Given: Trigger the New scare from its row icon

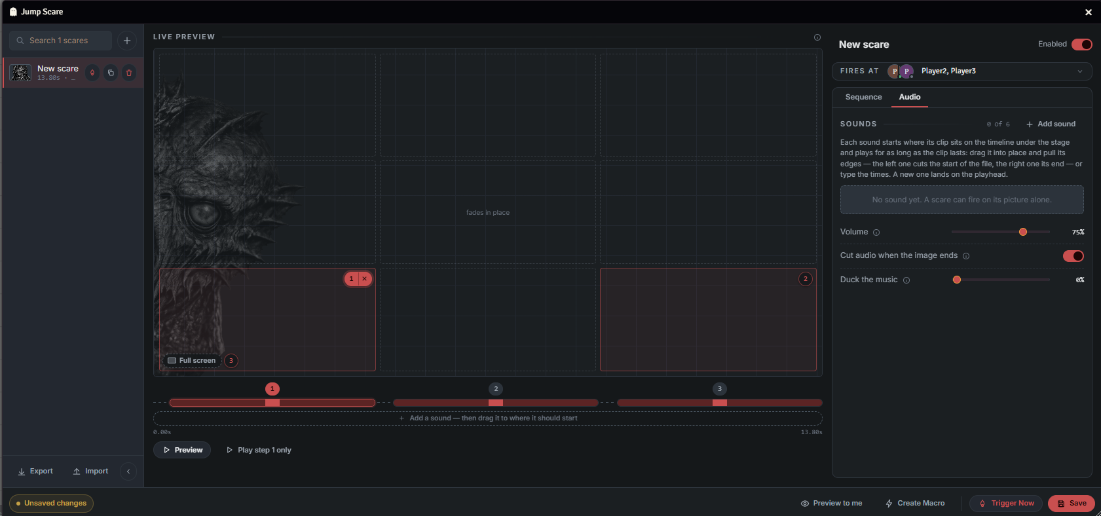Looking at the screenshot, I should [92, 73].
